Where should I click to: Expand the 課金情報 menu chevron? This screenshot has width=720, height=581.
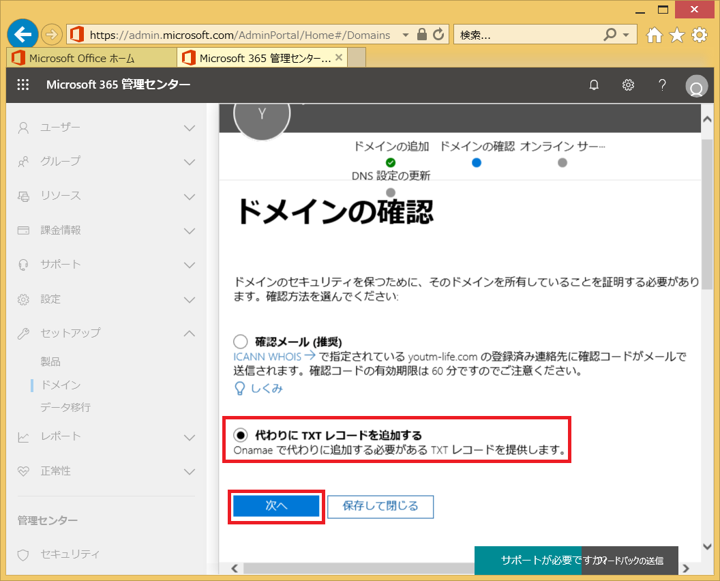[190, 231]
